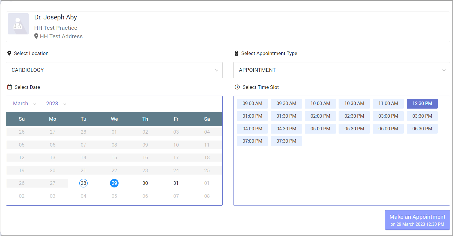Select the 09:00 AM time slot
This screenshot has width=453, height=236.
click(252, 104)
